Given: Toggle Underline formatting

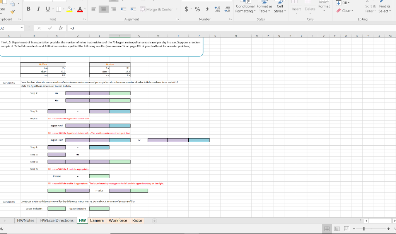Looking at the screenshot, I should tap(48, 9).
